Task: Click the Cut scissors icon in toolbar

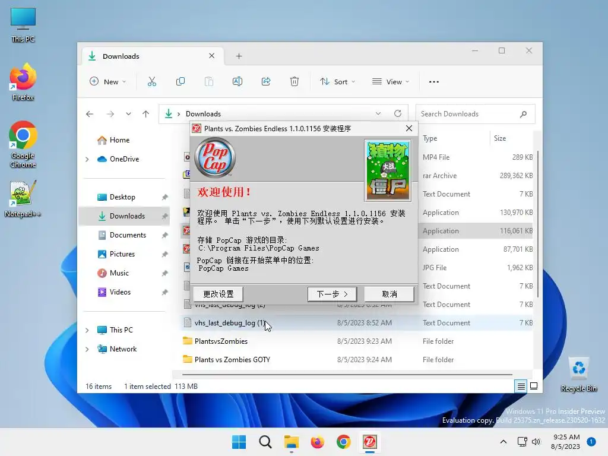Action: (151, 81)
